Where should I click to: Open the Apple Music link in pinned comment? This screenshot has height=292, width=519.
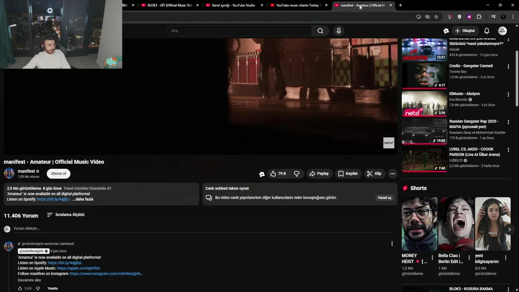click(78, 268)
